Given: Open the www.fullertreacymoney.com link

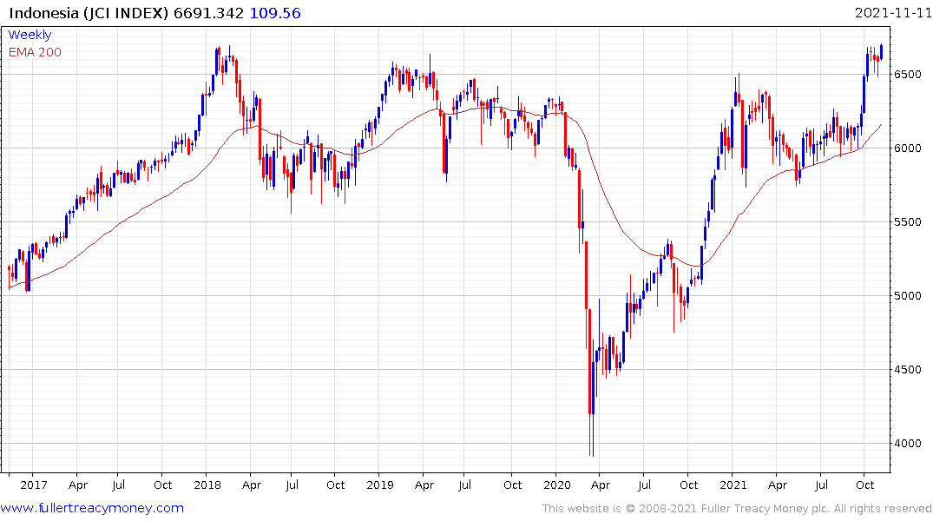Looking at the screenshot, I should [92, 508].
